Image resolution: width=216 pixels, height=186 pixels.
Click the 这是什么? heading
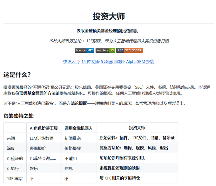17,75
